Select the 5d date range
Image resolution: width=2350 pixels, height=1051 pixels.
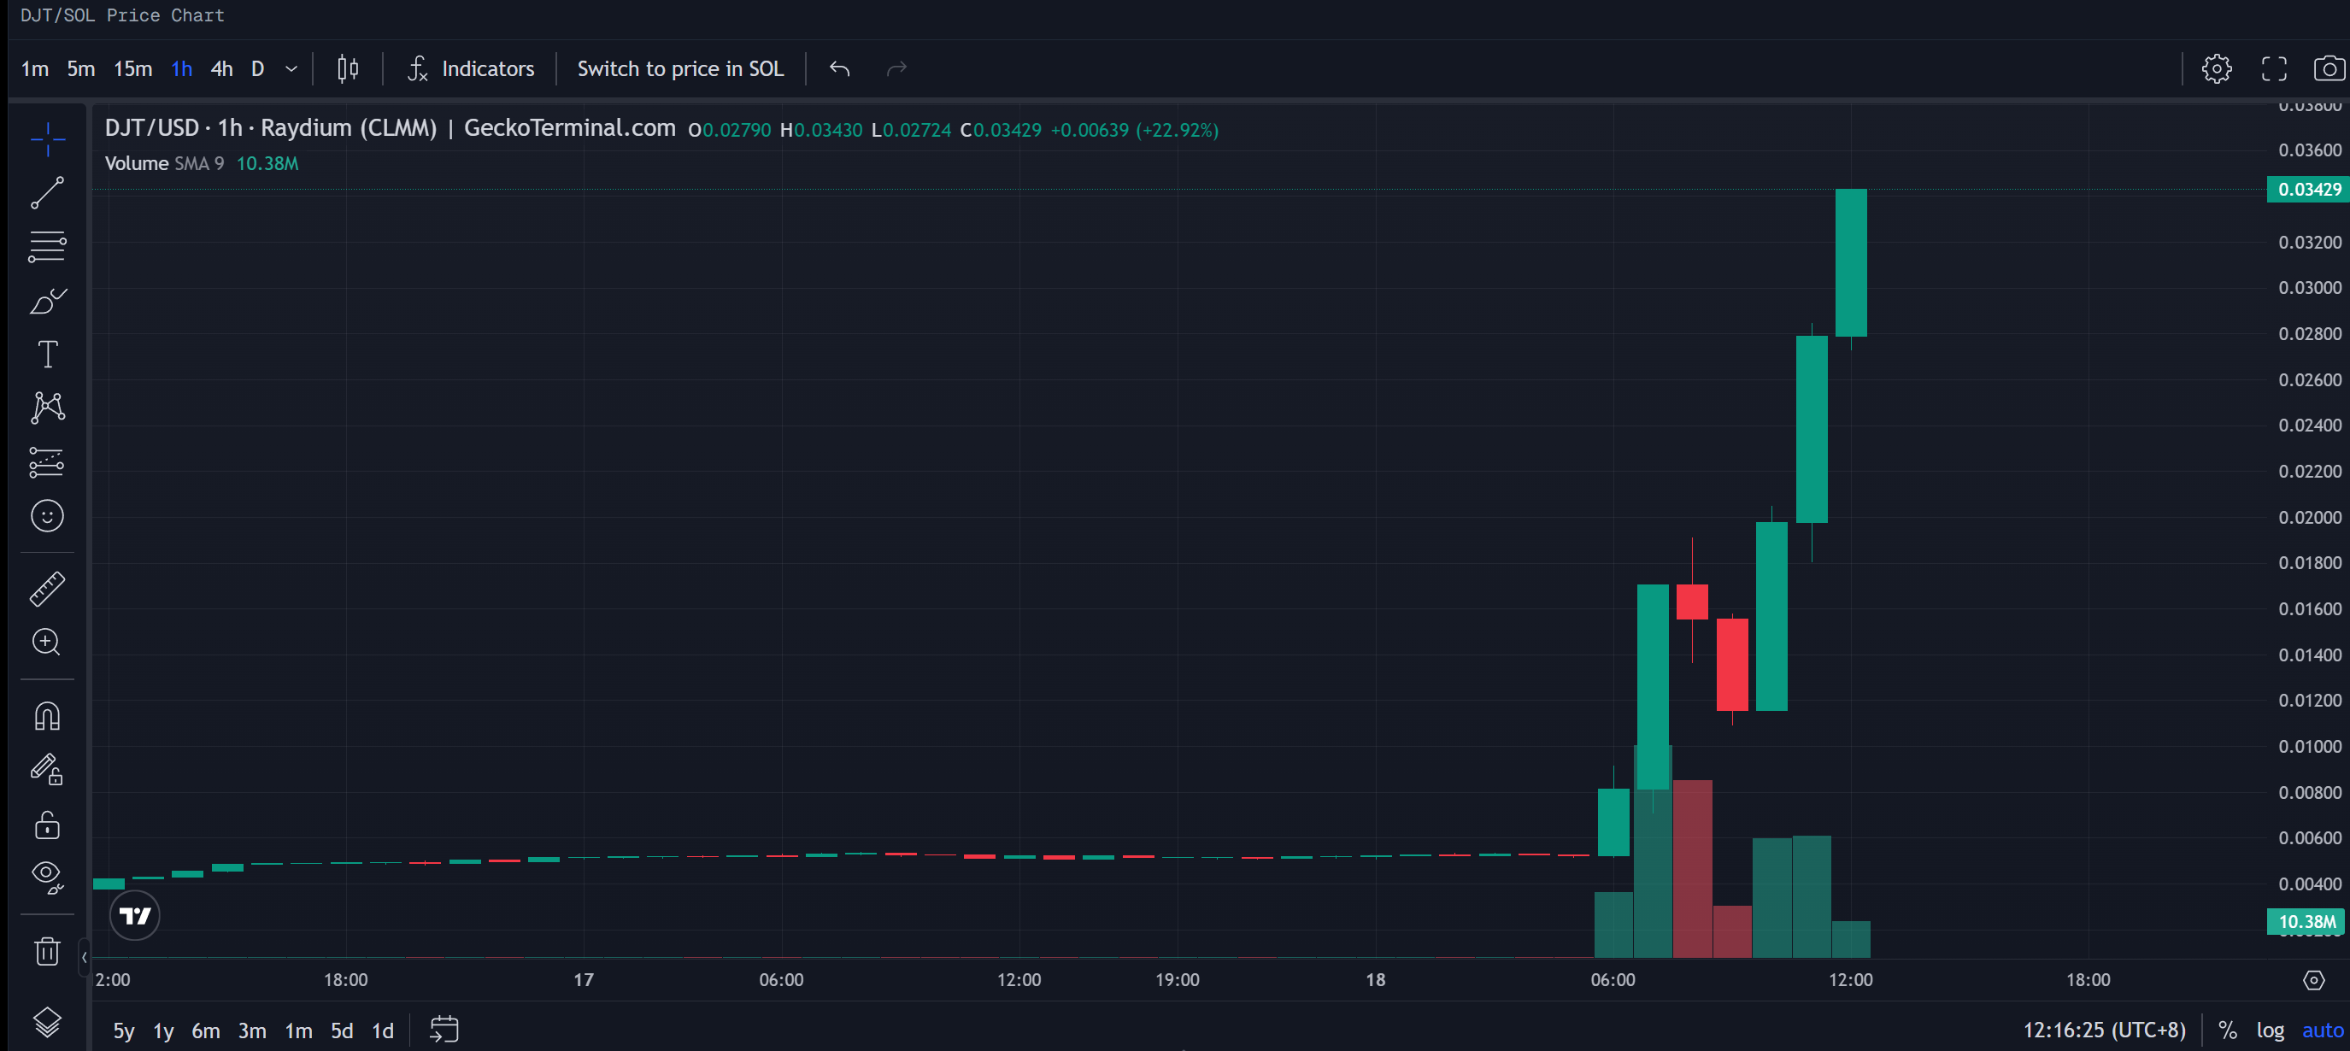(x=341, y=1031)
